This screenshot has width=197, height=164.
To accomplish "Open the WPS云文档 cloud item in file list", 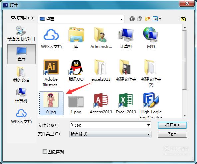I will pyautogui.click(x=51, y=38).
